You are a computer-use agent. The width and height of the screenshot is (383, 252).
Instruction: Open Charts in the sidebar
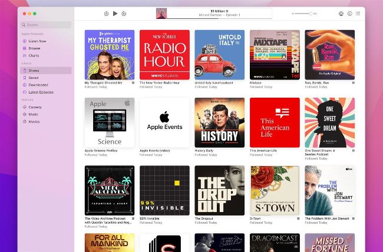(34, 56)
